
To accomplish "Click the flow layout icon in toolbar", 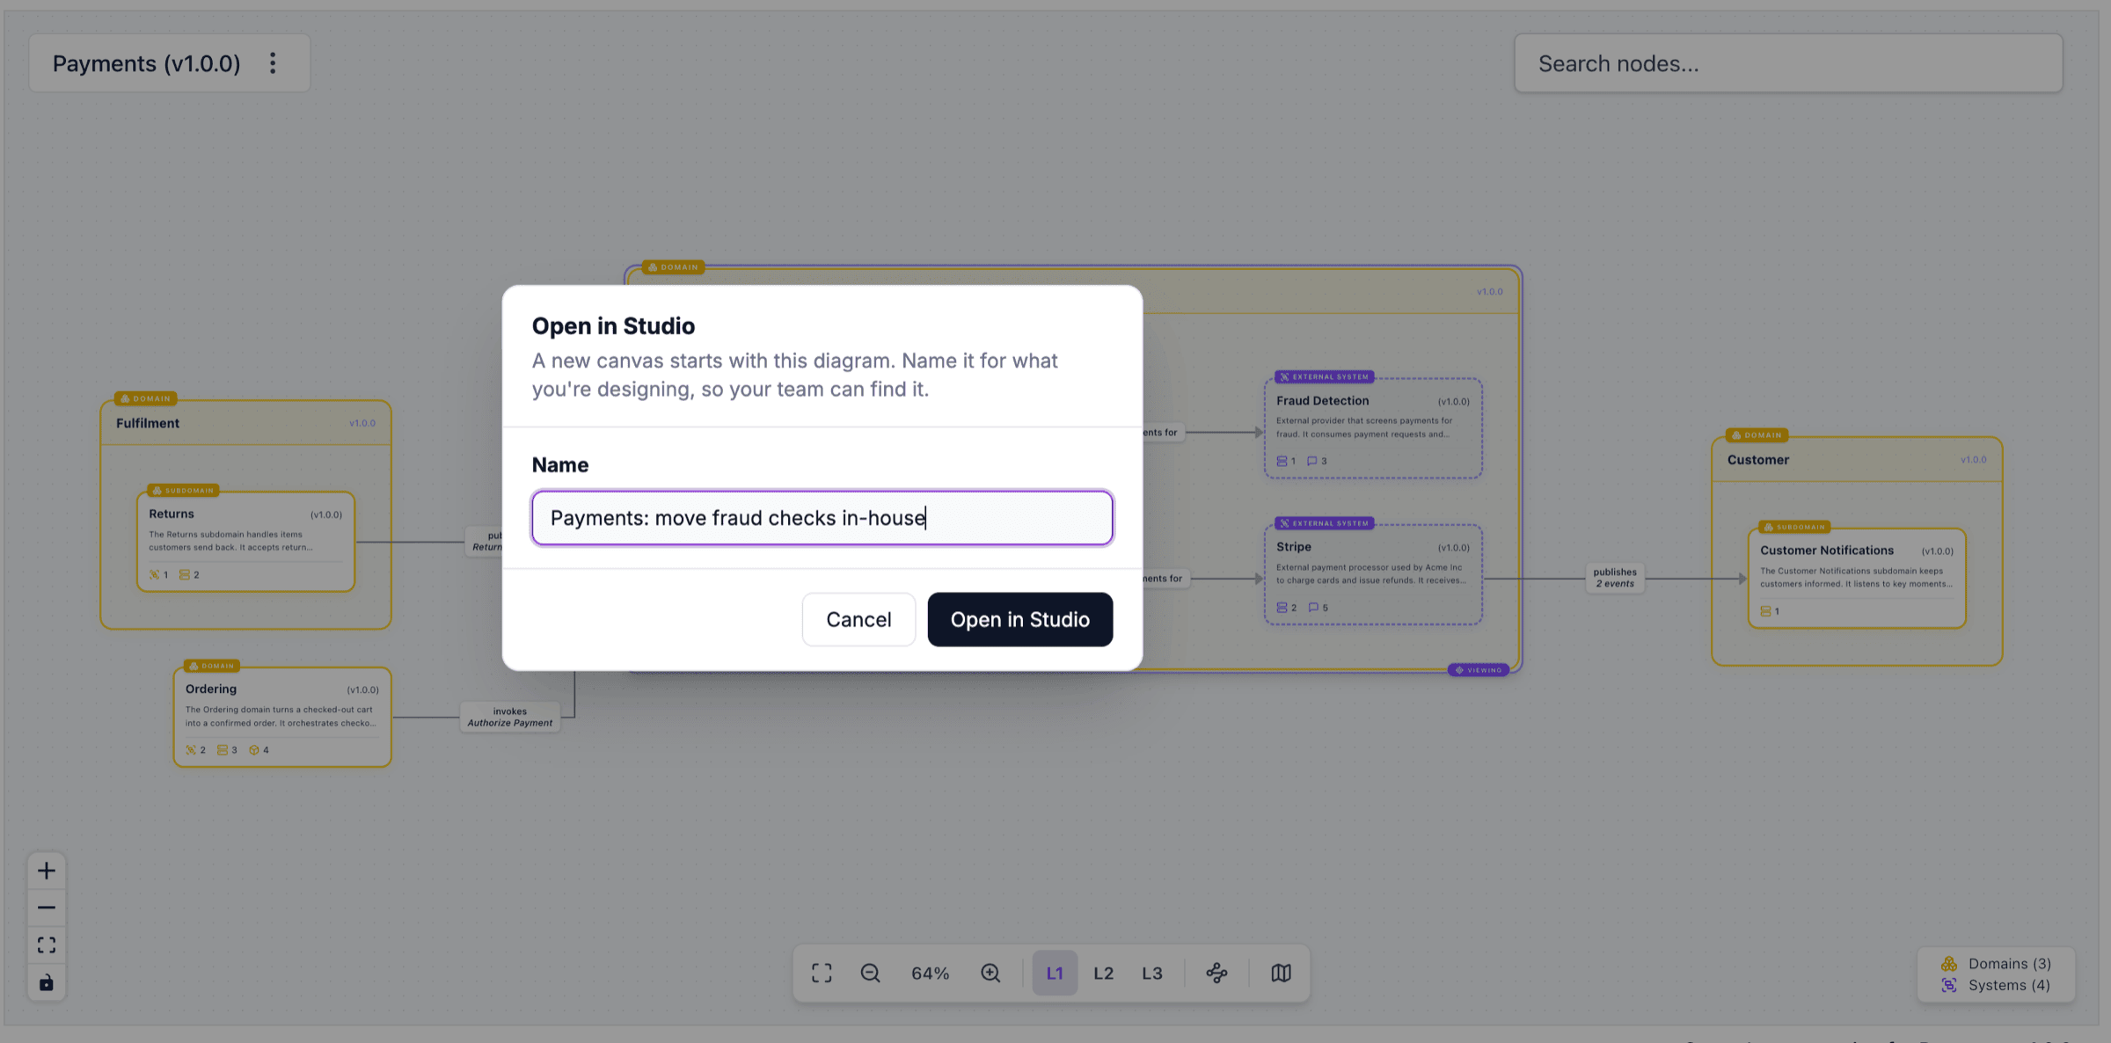I will click(x=1216, y=973).
